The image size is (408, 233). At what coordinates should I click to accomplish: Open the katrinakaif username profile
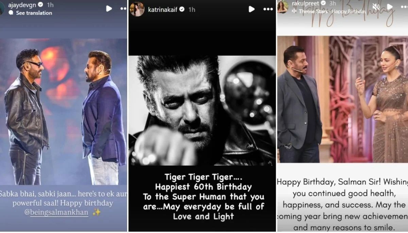[x=163, y=10]
